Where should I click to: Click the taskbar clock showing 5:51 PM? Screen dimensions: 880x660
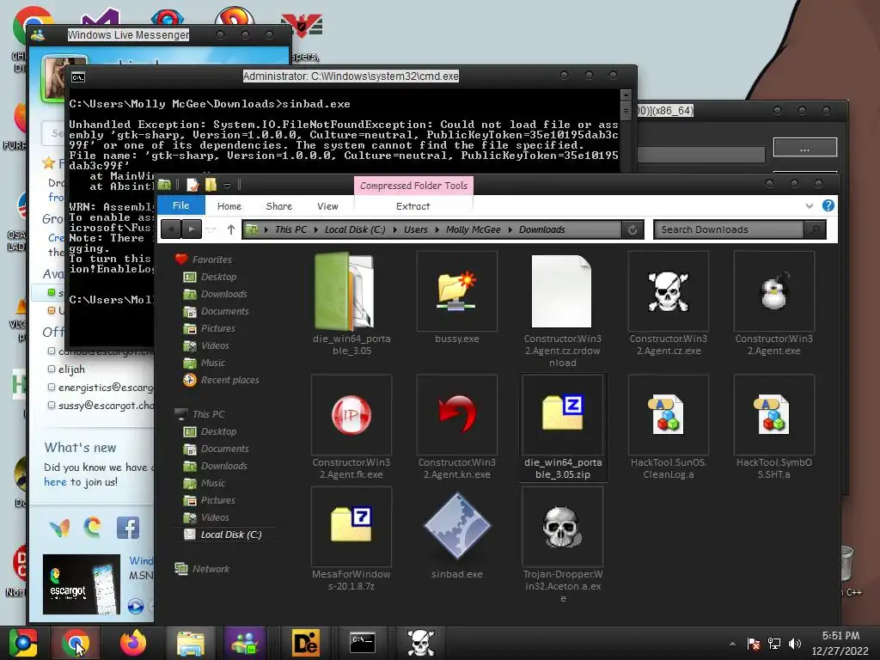pos(840,643)
